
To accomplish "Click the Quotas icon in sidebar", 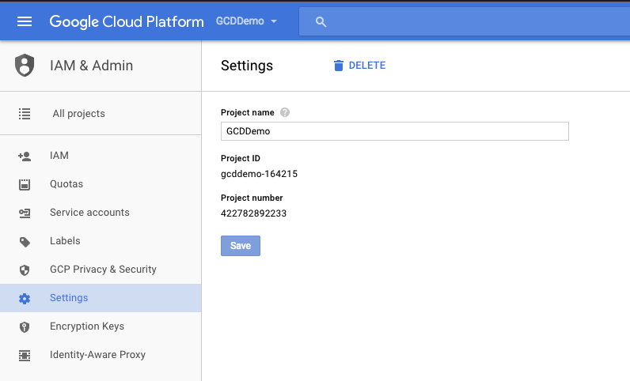I will point(25,184).
